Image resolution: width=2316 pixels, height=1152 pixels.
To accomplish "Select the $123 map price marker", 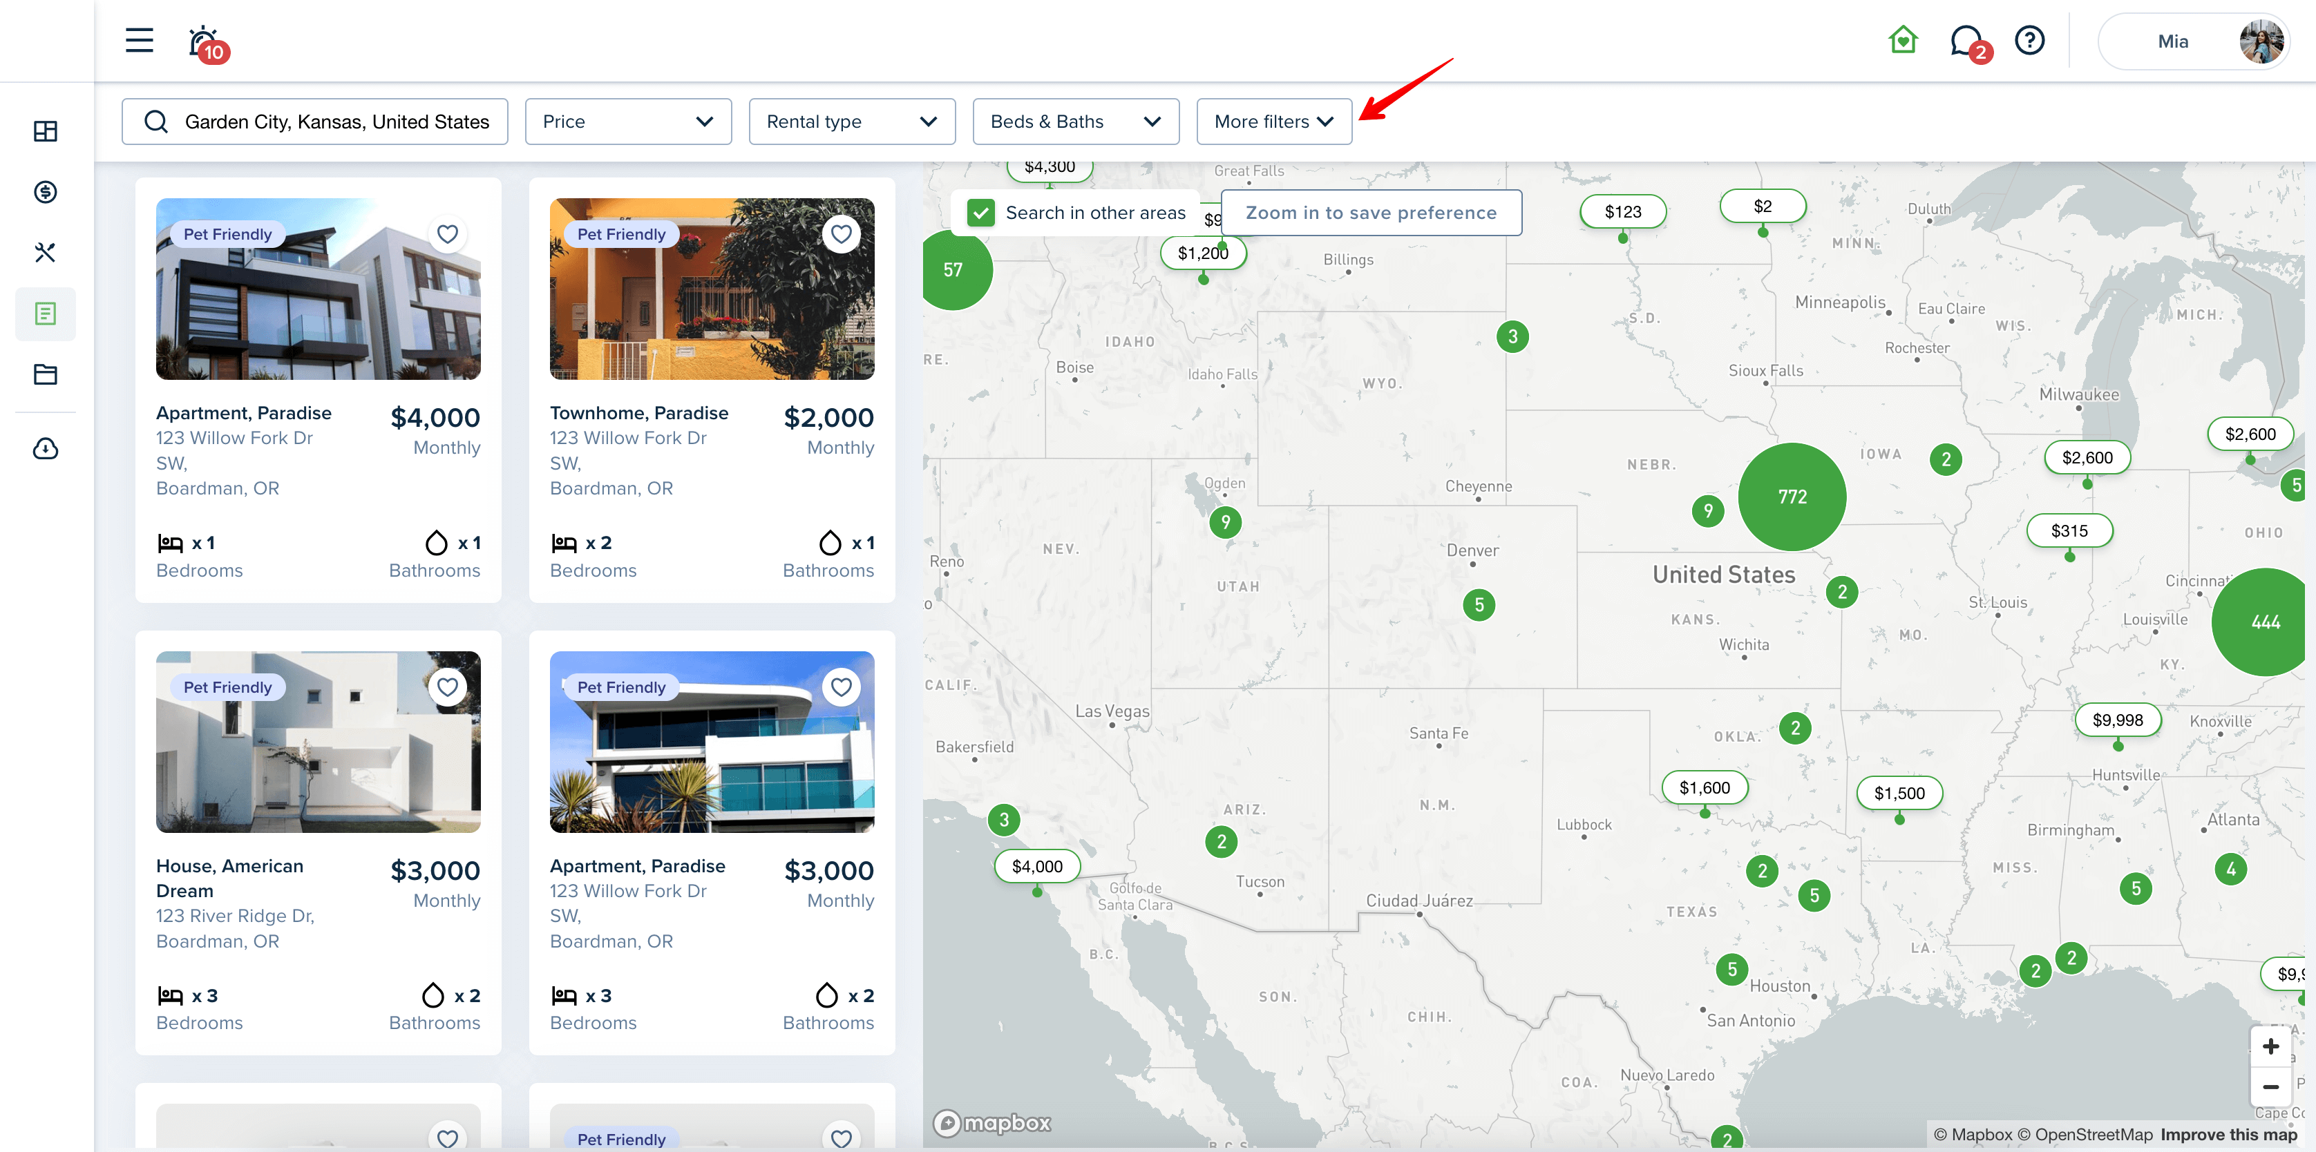I will point(1623,212).
